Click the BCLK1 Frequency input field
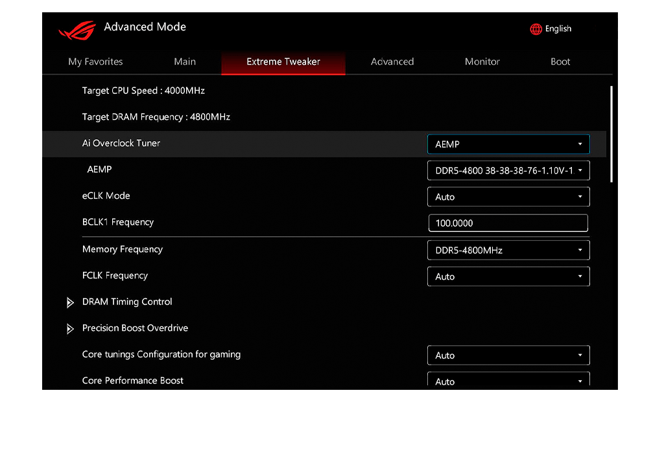The height and width of the screenshot is (474, 664). (x=508, y=223)
